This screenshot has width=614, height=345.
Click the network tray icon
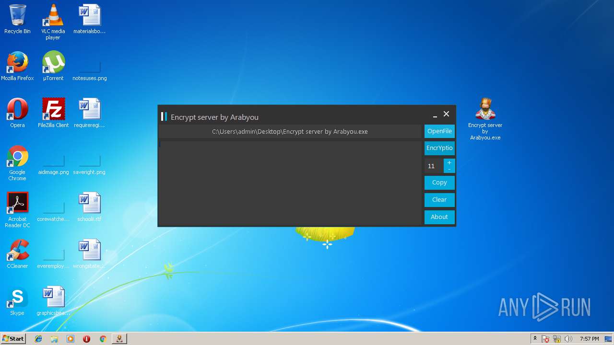click(x=557, y=339)
